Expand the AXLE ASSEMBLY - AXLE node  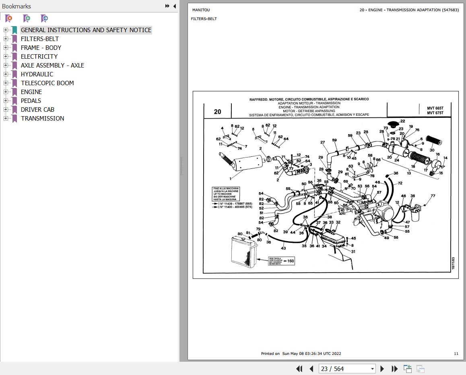(6, 66)
